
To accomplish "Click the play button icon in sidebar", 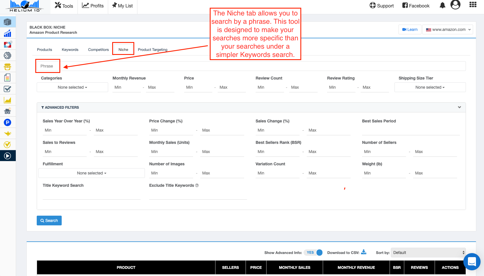I will [7, 156].
